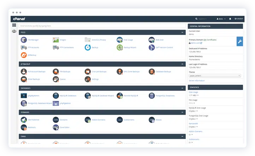Image resolution: width=255 pixels, height=156 pixels.
Task: Open the File Manager icon
Action: (24, 40)
